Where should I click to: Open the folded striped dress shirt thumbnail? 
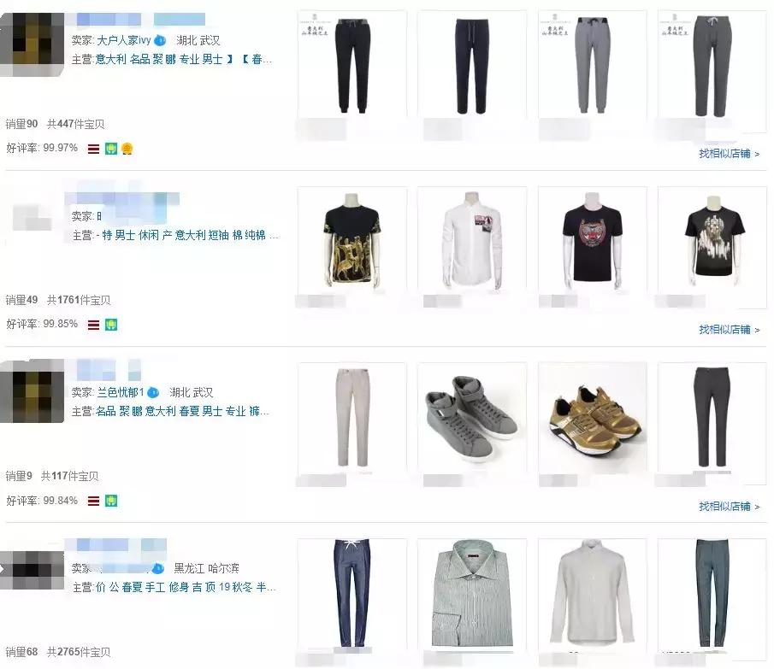click(472, 593)
